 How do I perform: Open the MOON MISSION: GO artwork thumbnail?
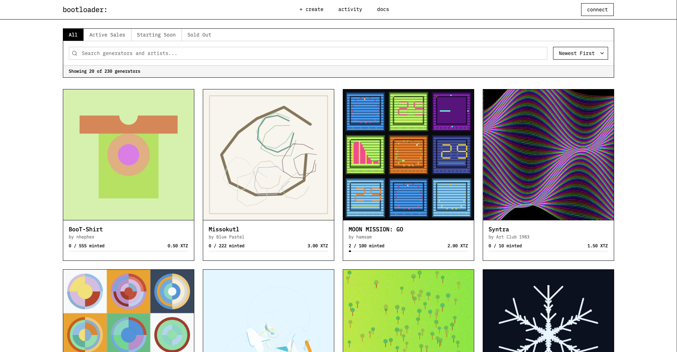pos(408,155)
